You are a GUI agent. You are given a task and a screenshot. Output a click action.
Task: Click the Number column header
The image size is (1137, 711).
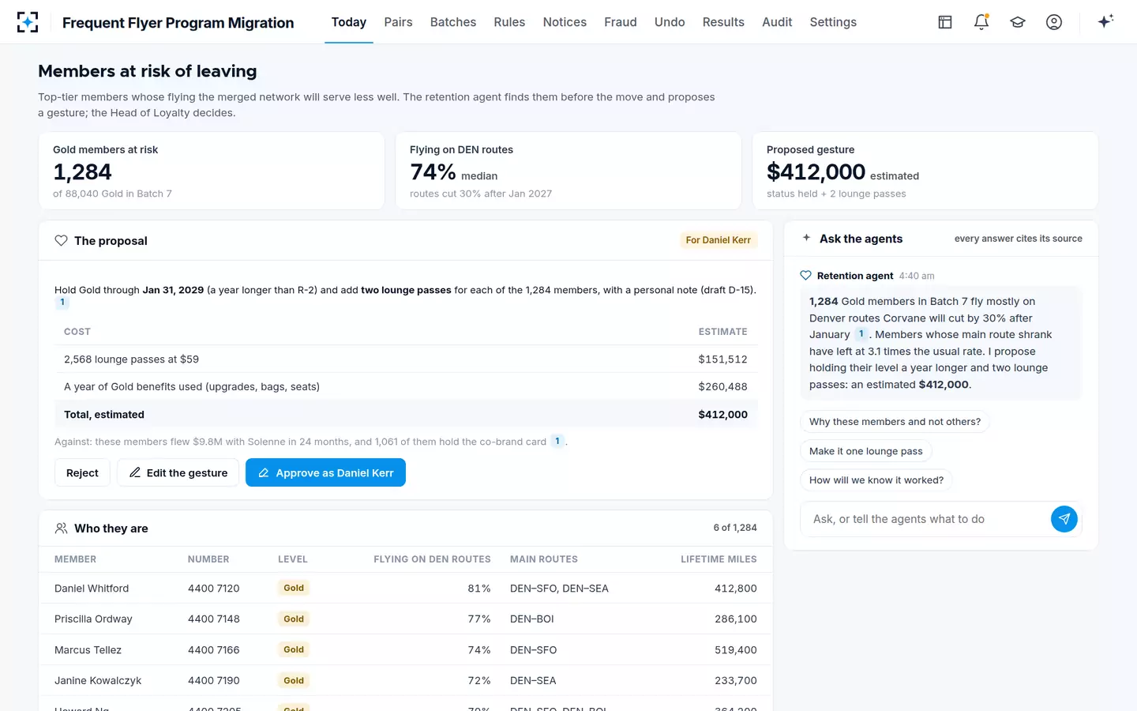[208, 559]
